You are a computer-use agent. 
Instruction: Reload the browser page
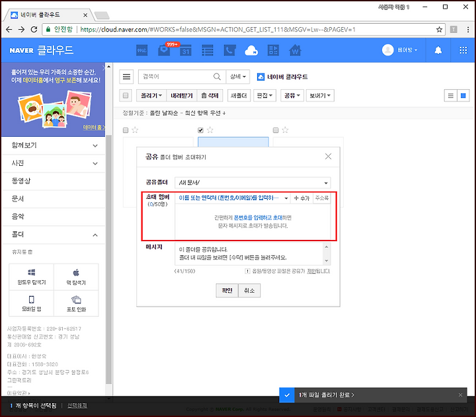(x=34, y=30)
